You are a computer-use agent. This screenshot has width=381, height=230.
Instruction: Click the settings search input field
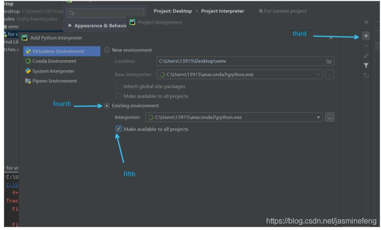105,13
